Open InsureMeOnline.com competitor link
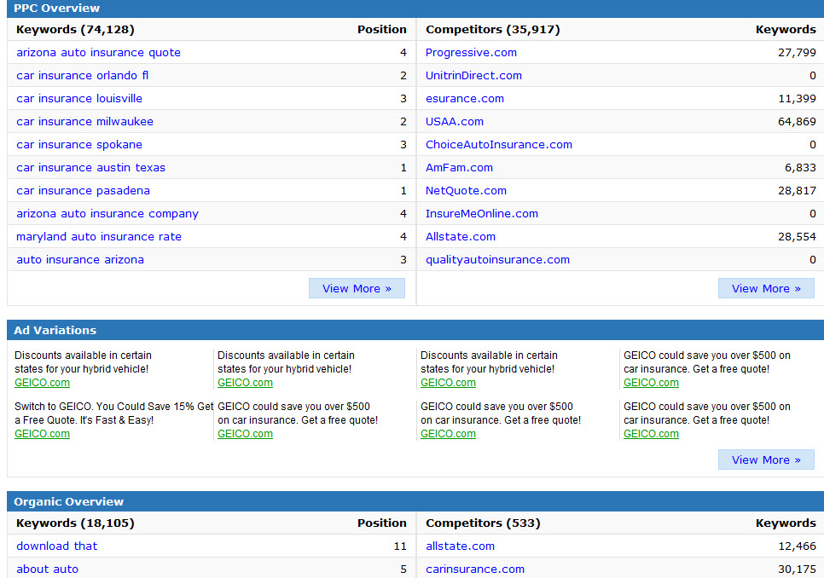824x578 pixels. click(x=482, y=214)
